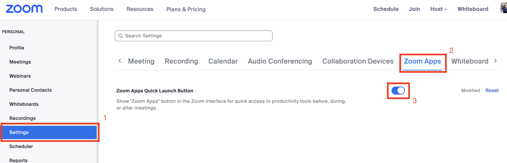Click the Zoom logo
The image size is (507, 163).
tap(24, 9)
